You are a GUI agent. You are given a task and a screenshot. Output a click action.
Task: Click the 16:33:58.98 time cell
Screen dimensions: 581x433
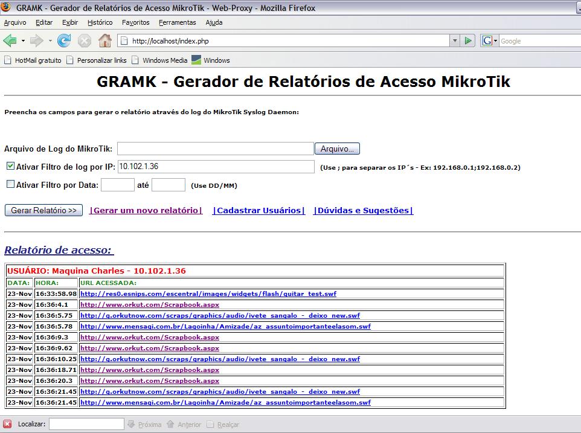coord(56,293)
